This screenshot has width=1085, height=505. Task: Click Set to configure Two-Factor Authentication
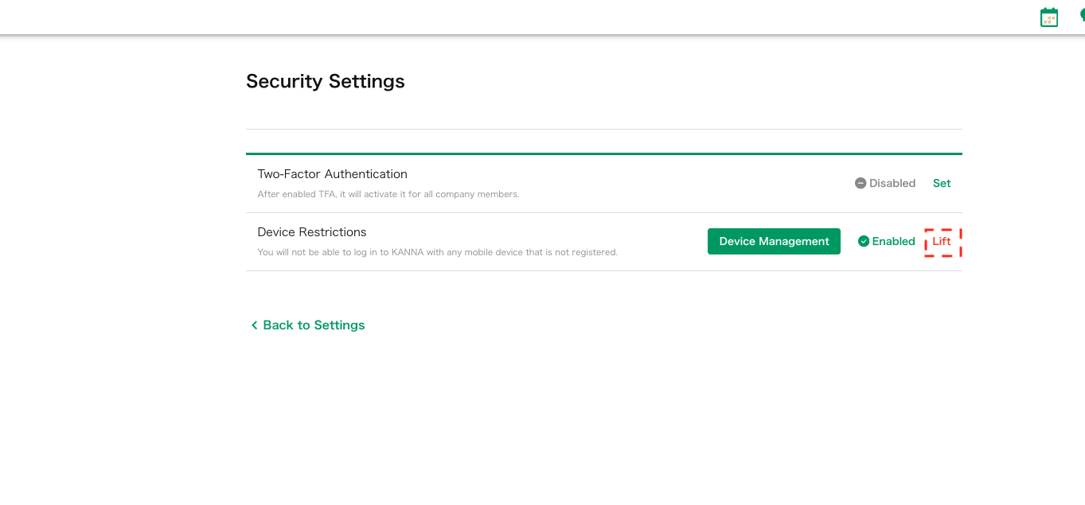941,183
